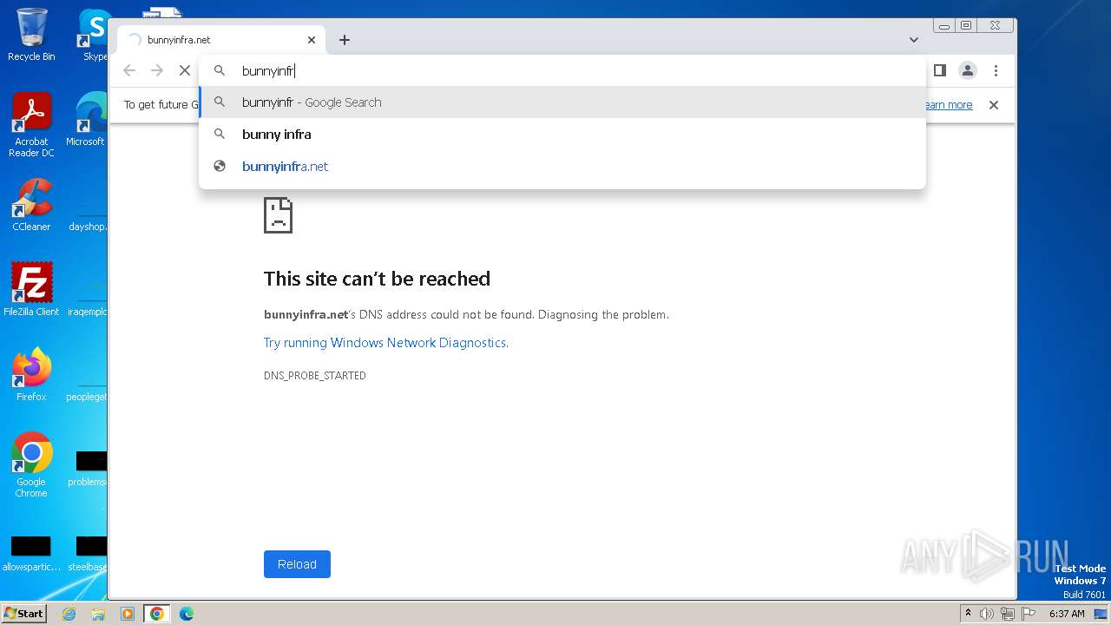1111x625 pixels.
Task: Close the bunnyinfra.net tab
Action: point(312,40)
